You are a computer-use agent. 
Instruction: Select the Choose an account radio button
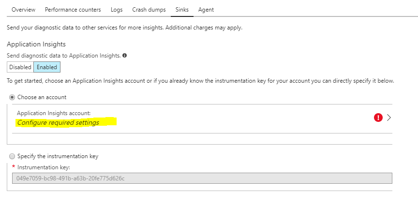point(12,97)
